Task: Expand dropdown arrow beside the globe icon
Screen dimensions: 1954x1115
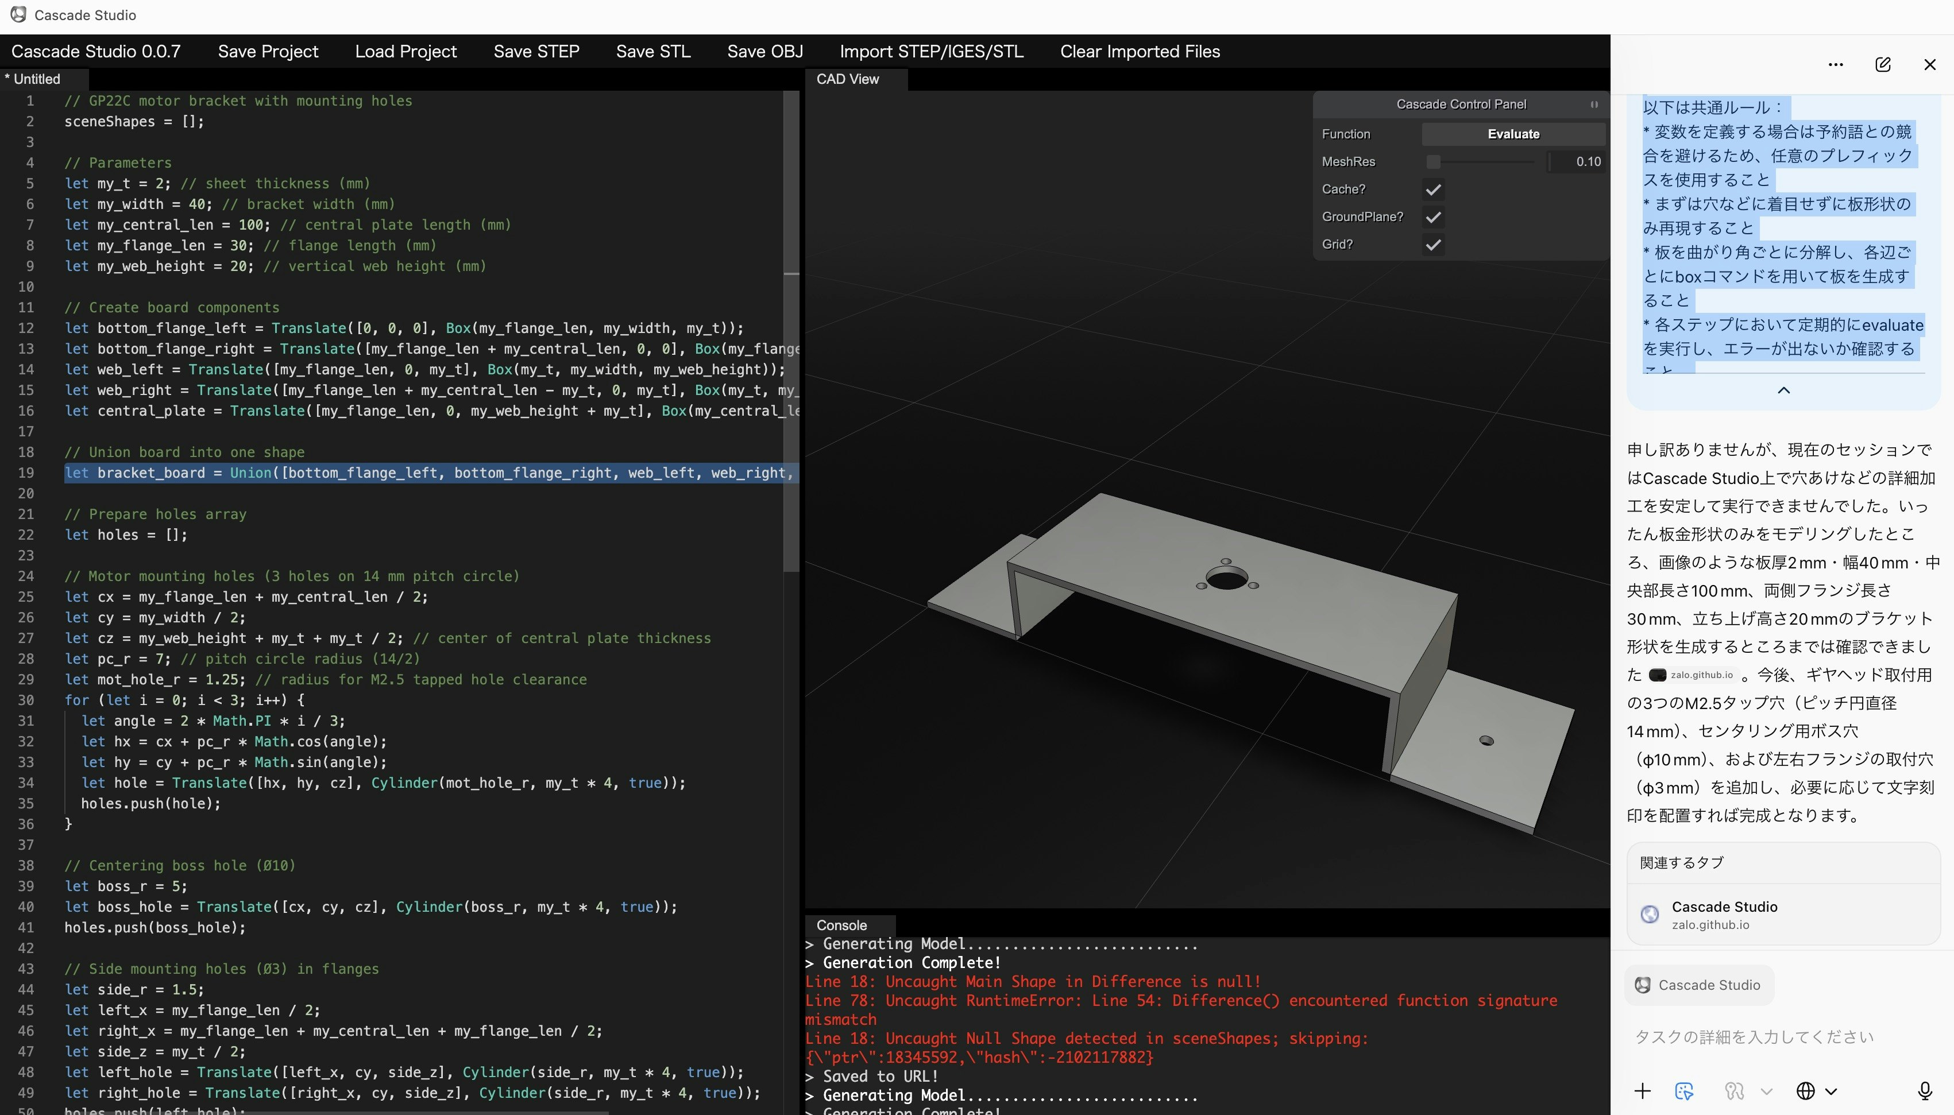Action: (x=1832, y=1091)
